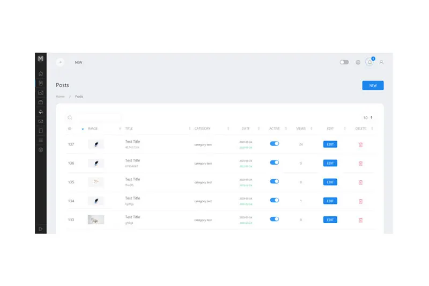Click the globe language icon

coord(358,62)
